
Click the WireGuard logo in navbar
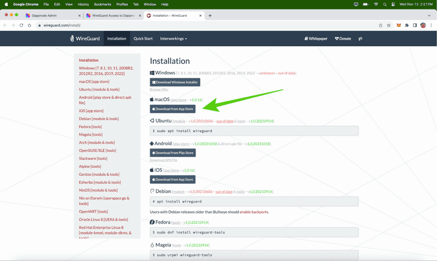pos(86,39)
